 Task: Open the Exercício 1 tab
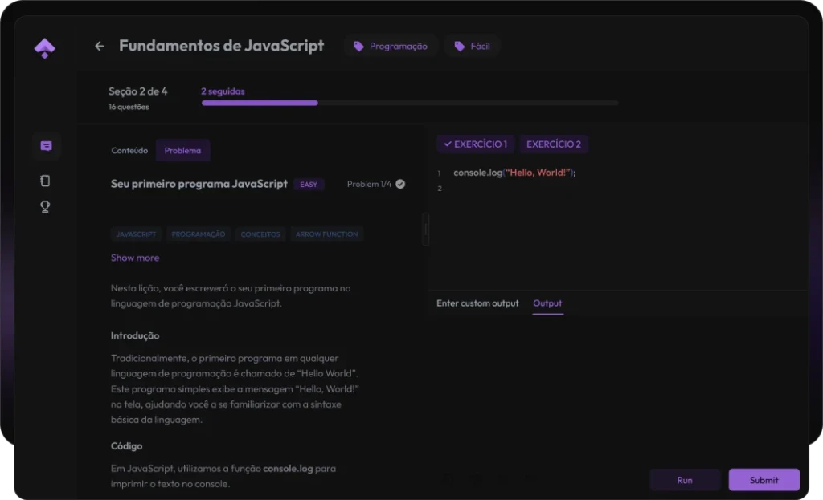[475, 144]
